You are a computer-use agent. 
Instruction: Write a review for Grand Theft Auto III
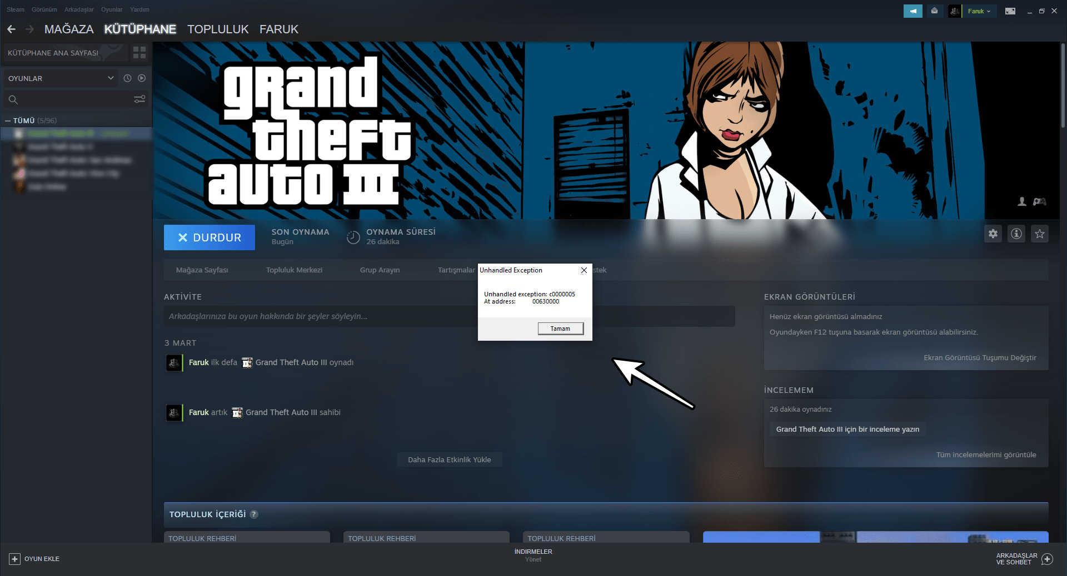click(x=847, y=430)
